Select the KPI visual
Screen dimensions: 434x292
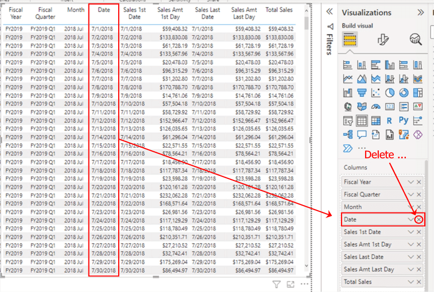coord(418,107)
